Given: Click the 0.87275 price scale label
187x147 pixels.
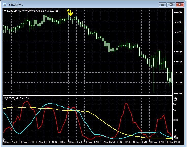Looking at the screenshot, I should 178,32.
